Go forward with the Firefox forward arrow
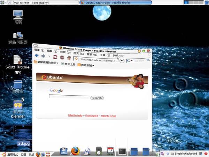 (x=43, y=56)
